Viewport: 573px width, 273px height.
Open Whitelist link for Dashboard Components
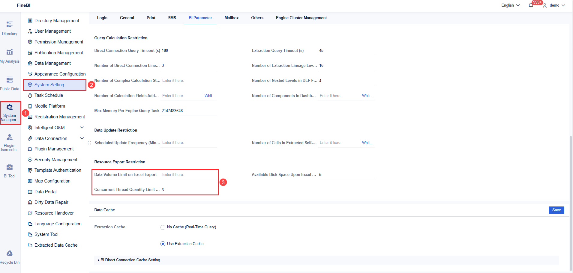pyautogui.click(x=367, y=96)
